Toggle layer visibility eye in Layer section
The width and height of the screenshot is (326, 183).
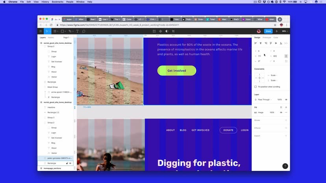point(286,99)
